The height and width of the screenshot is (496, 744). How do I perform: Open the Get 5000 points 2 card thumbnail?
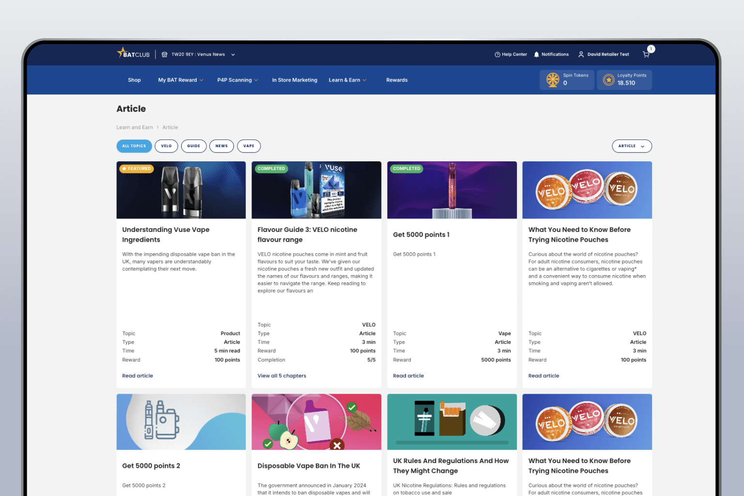point(181,422)
